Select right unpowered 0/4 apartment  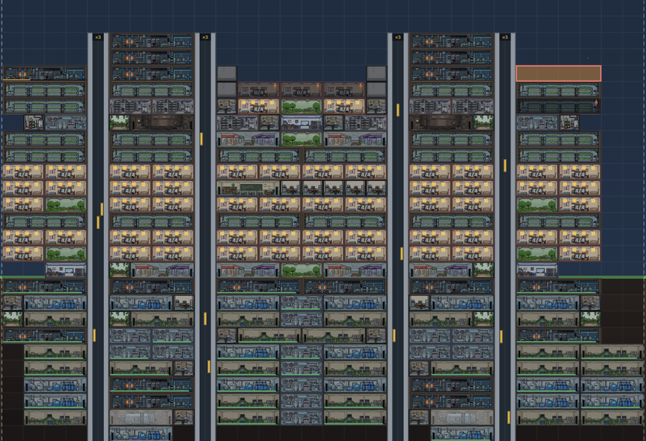tap(344, 89)
